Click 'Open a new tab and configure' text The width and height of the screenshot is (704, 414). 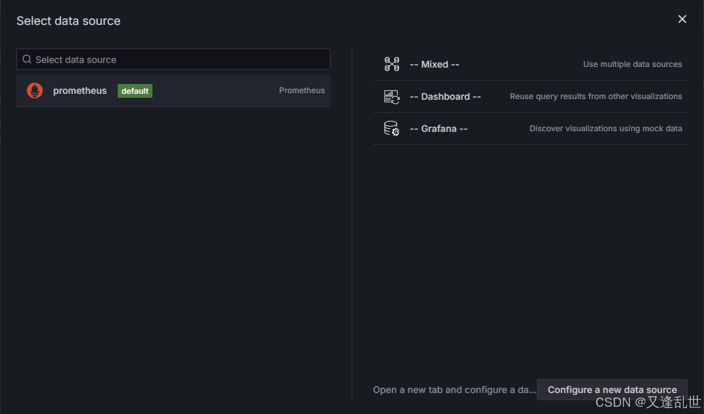454,390
